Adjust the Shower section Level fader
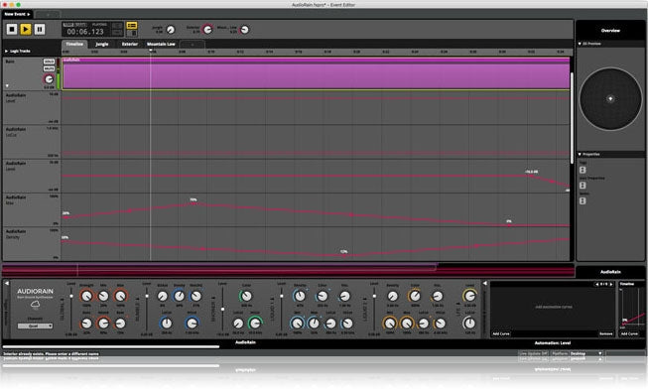This screenshot has width=648, height=392. [x=222, y=308]
